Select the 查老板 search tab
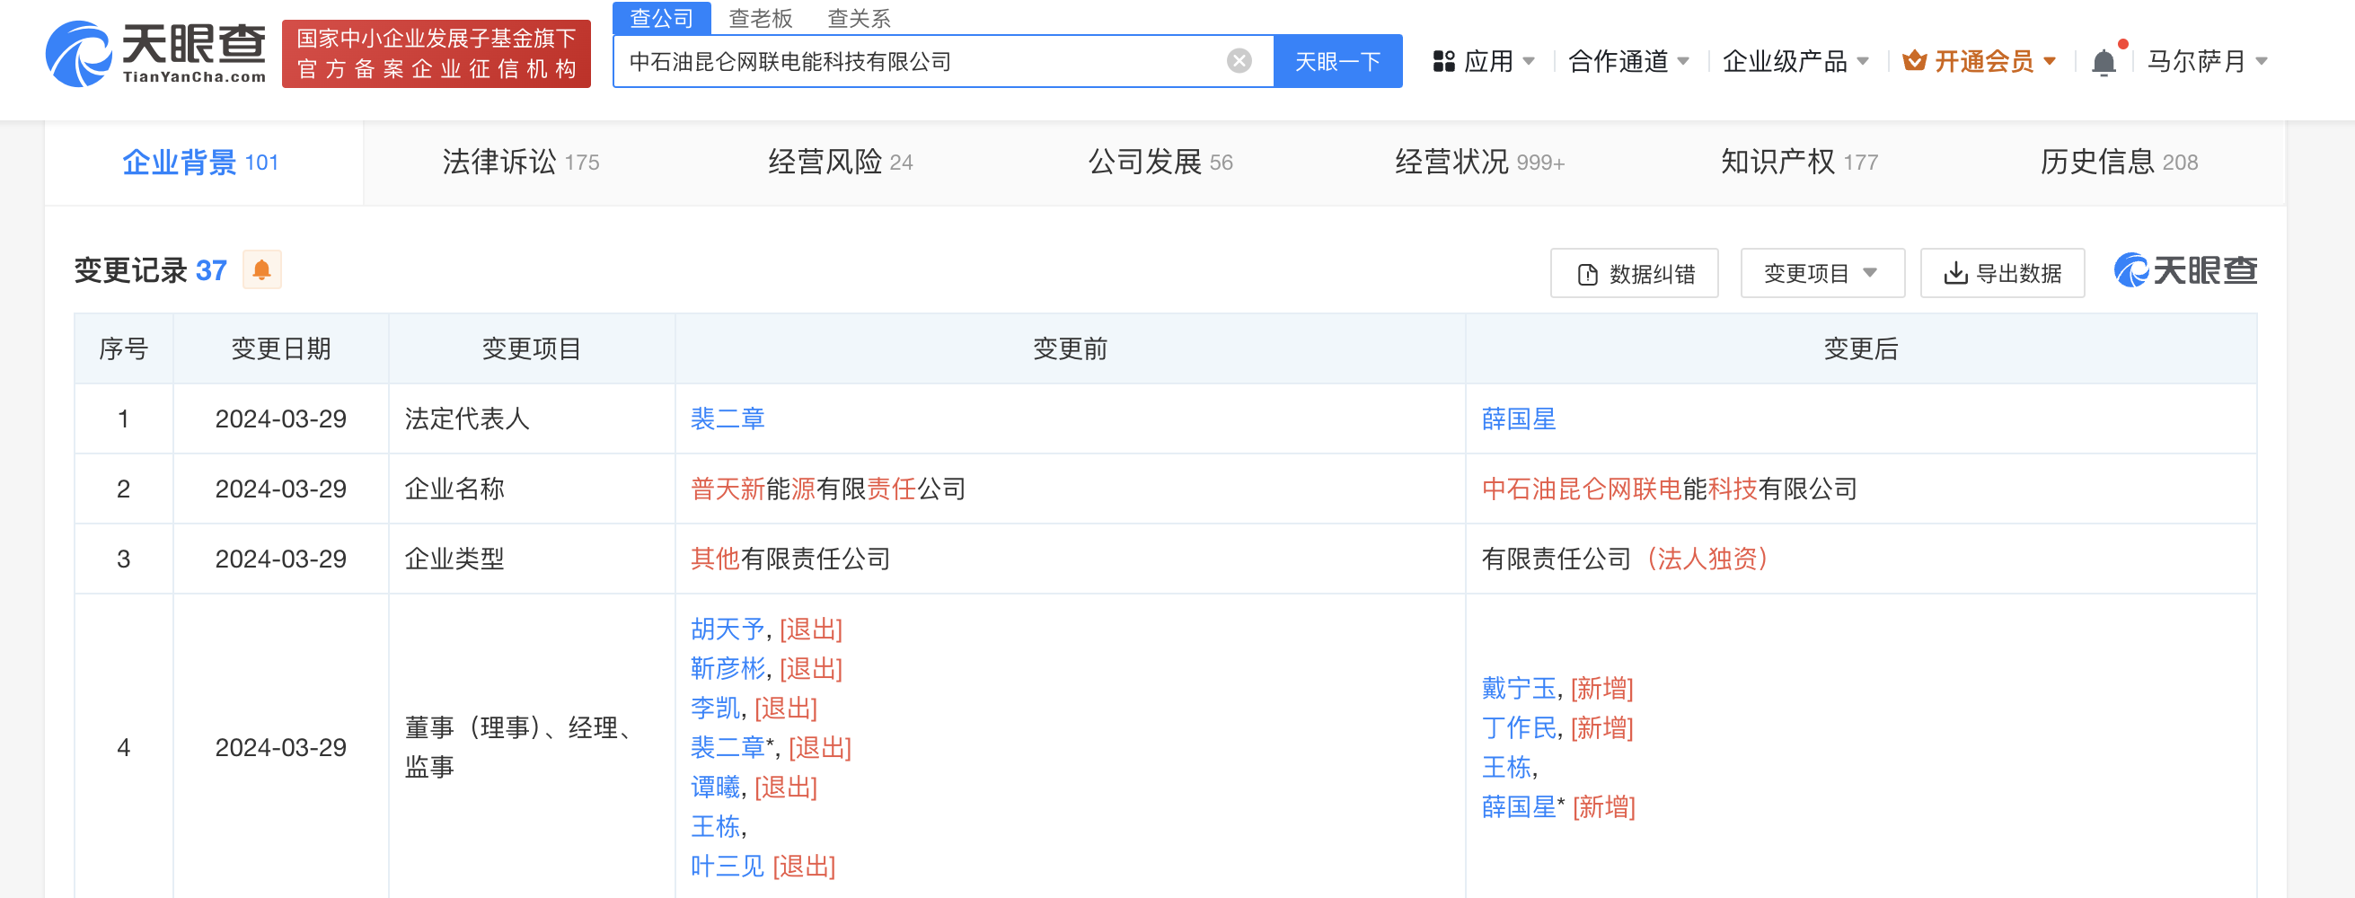 point(759,18)
